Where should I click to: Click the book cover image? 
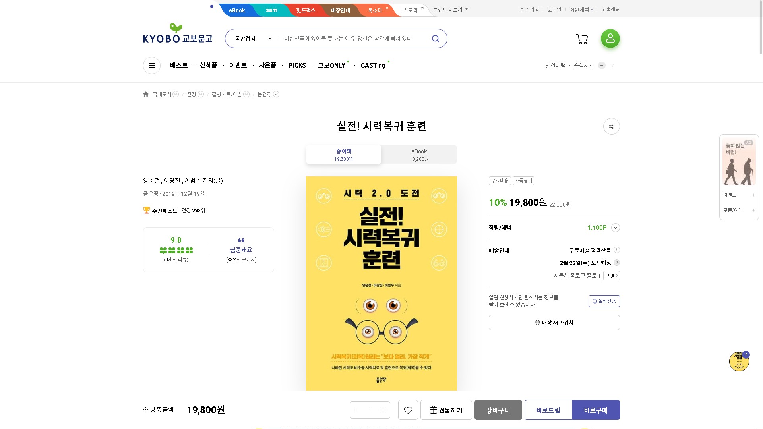coord(381,283)
